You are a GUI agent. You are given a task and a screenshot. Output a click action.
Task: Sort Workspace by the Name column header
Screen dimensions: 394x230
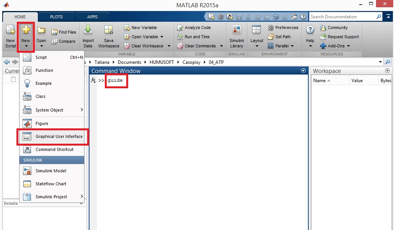330,81
